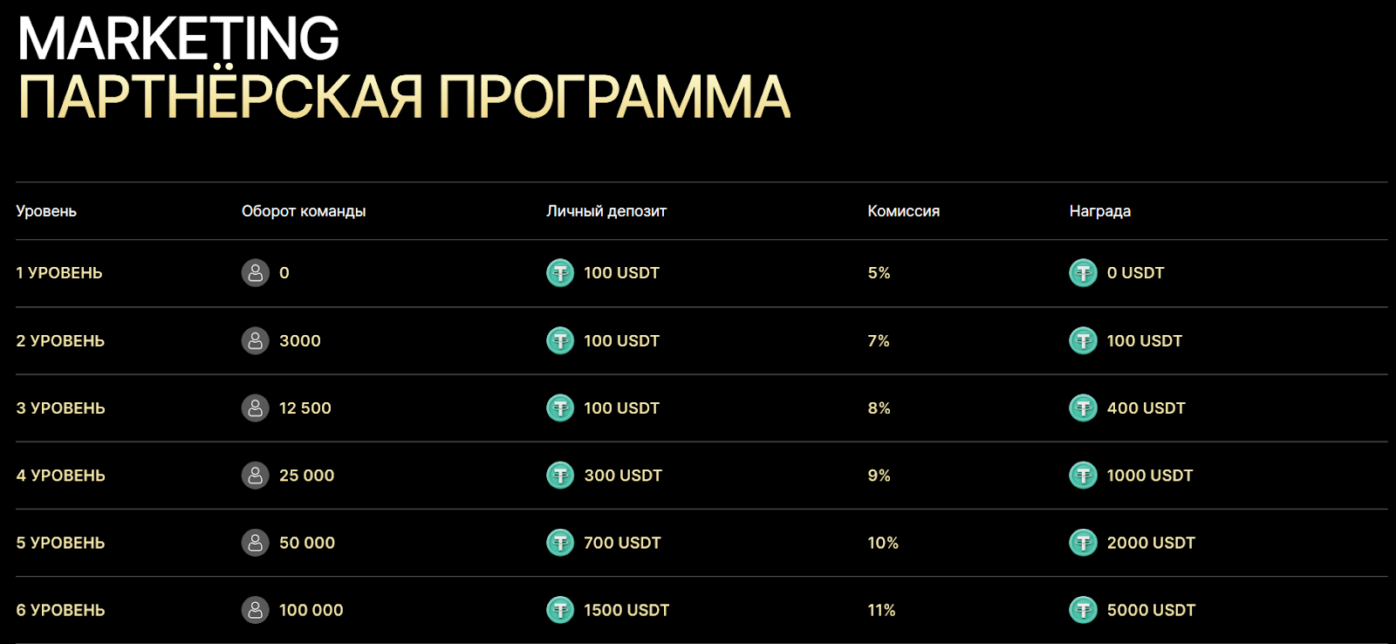1396x644 pixels.
Task: Click the 10% commission value
Action: pos(882,543)
